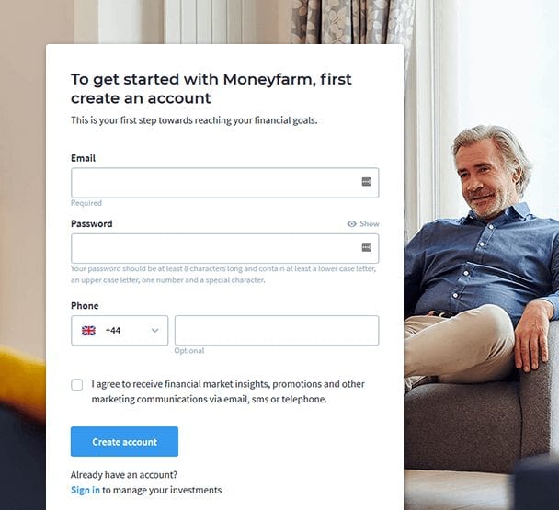Click the password requirements hint text
559x510 pixels.
[x=223, y=274]
